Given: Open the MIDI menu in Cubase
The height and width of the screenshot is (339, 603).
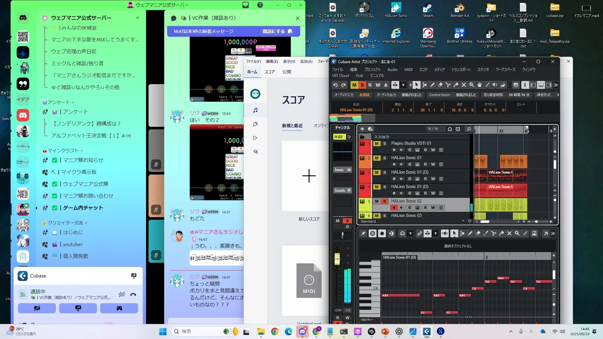Looking at the screenshot, I should pos(408,70).
